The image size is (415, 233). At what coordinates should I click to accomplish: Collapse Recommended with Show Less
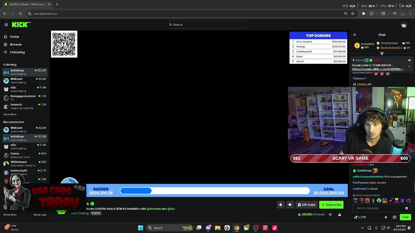(40, 215)
